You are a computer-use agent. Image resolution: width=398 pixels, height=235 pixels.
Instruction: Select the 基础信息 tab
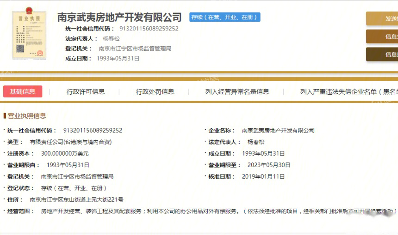[x=23, y=91]
